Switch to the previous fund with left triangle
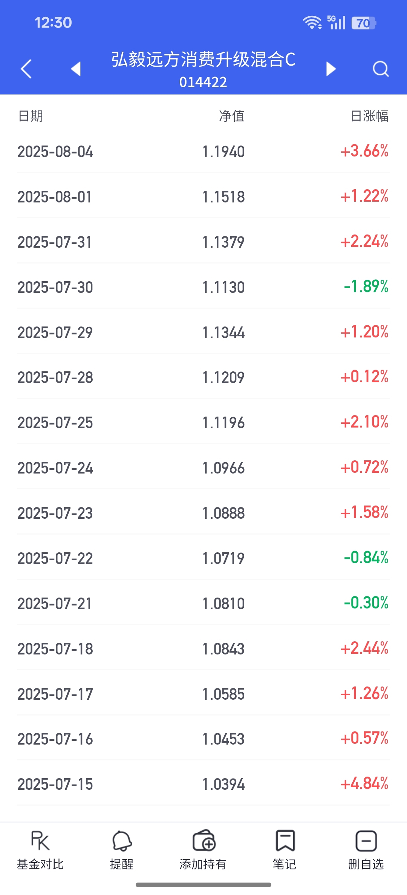Image resolution: width=407 pixels, height=895 pixels. (x=76, y=69)
